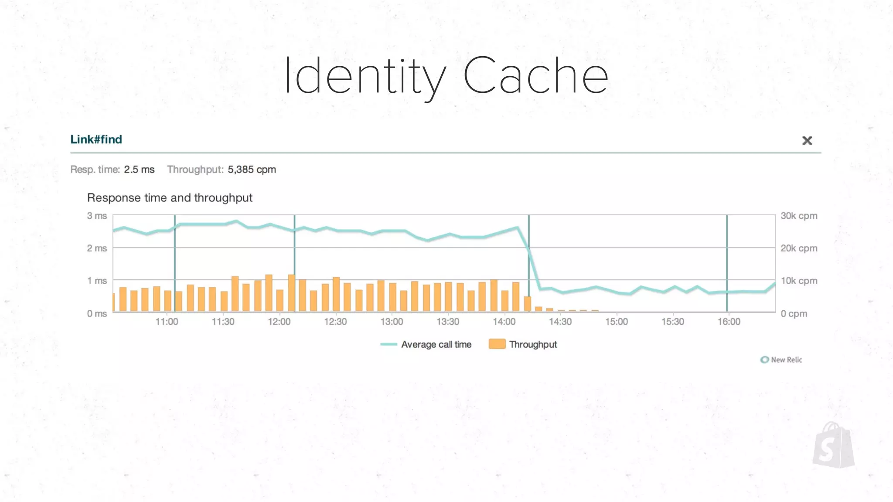Select the 13:30 time axis label
Screen dimensions: 893x502
448,322
